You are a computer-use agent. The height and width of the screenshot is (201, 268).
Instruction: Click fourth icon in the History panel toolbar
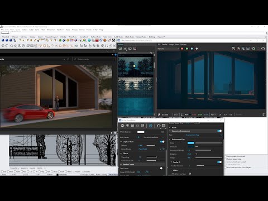[135, 49]
